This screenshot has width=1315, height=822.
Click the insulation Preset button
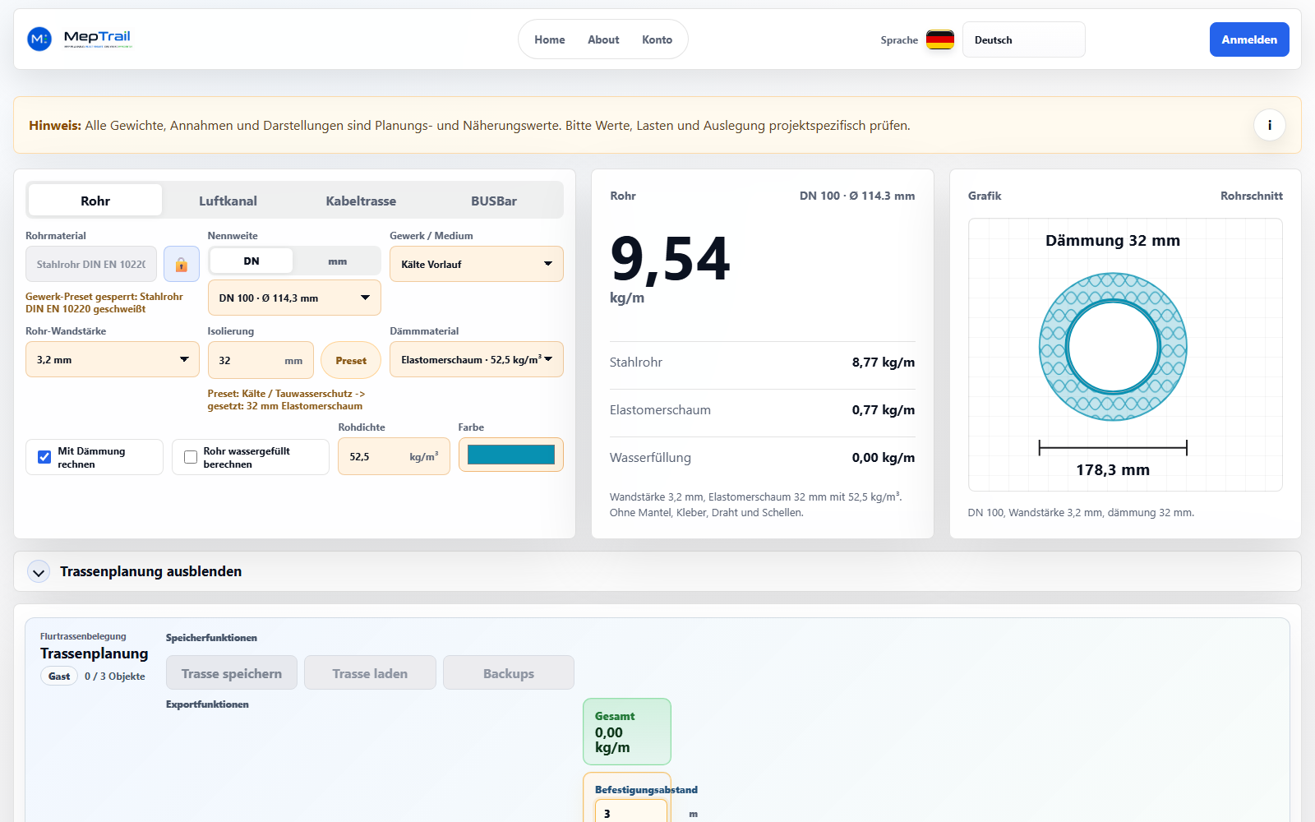tap(351, 360)
